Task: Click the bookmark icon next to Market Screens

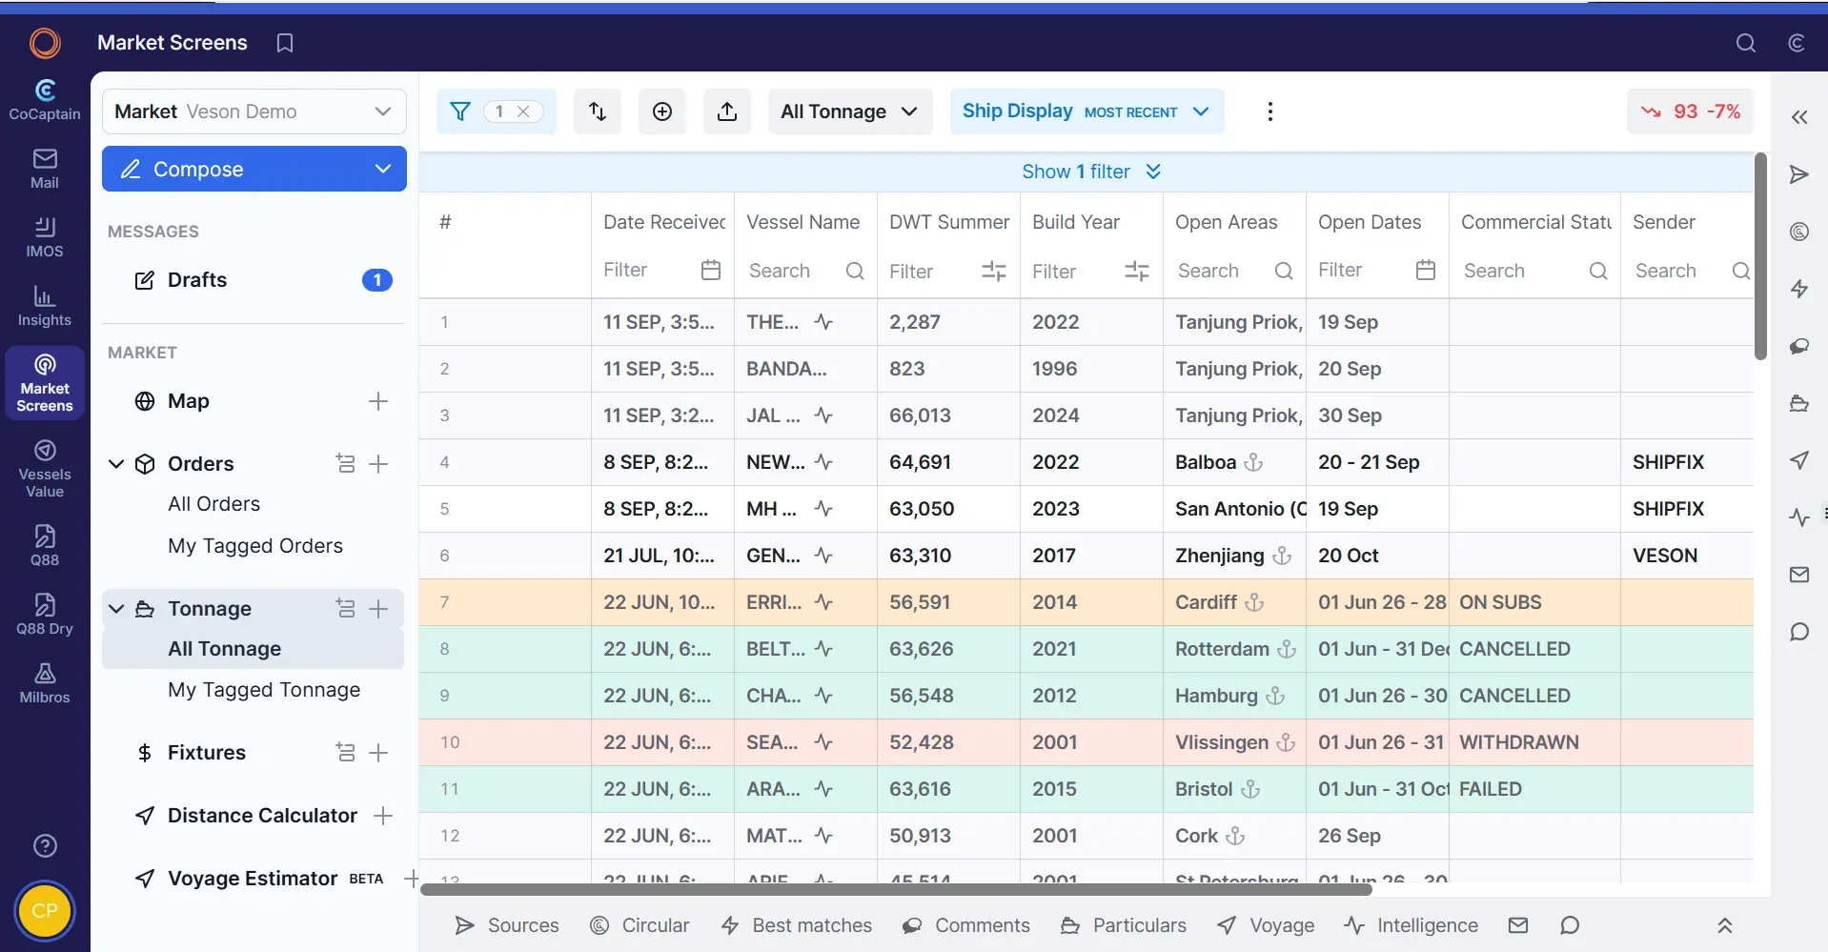Action: click(284, 43)
